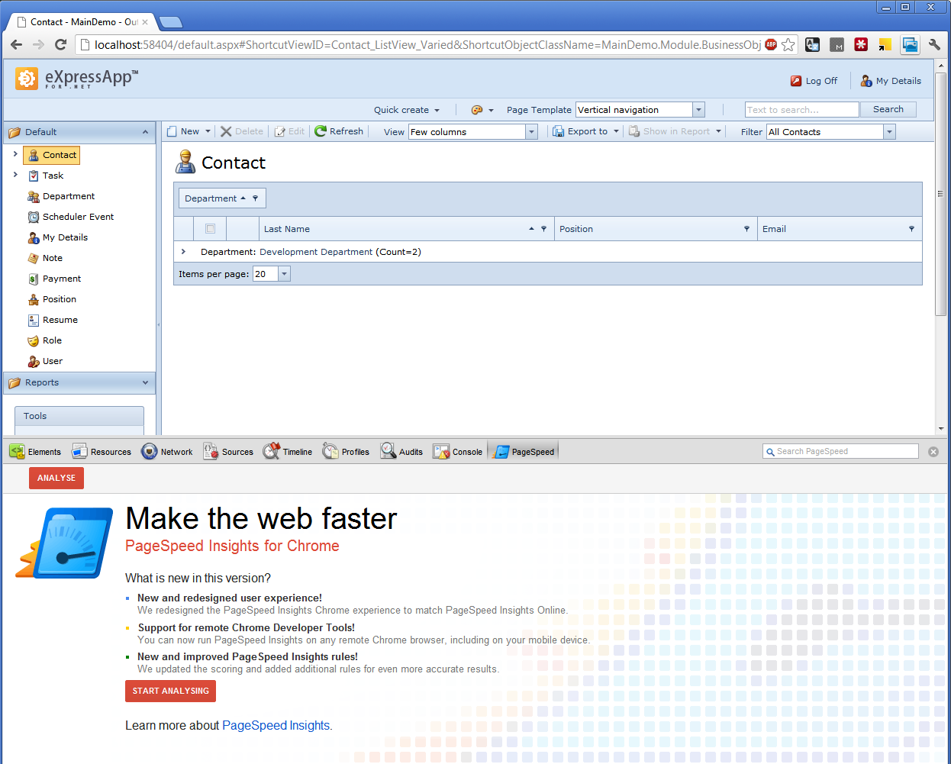Tick the select-all checkbox in grid header
The image size is (951, 764).
point(210,229)
